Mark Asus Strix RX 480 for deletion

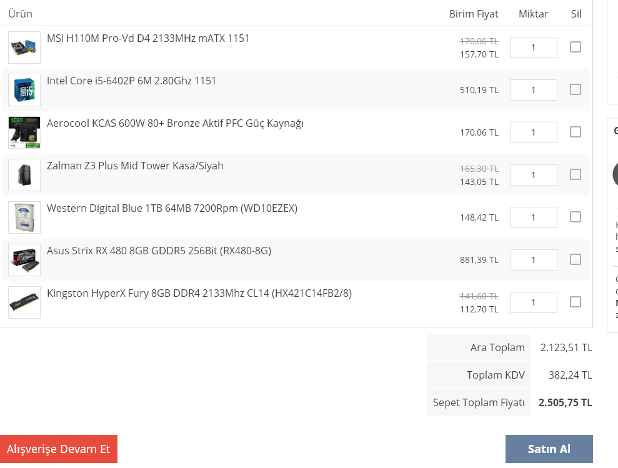point(576,259)
